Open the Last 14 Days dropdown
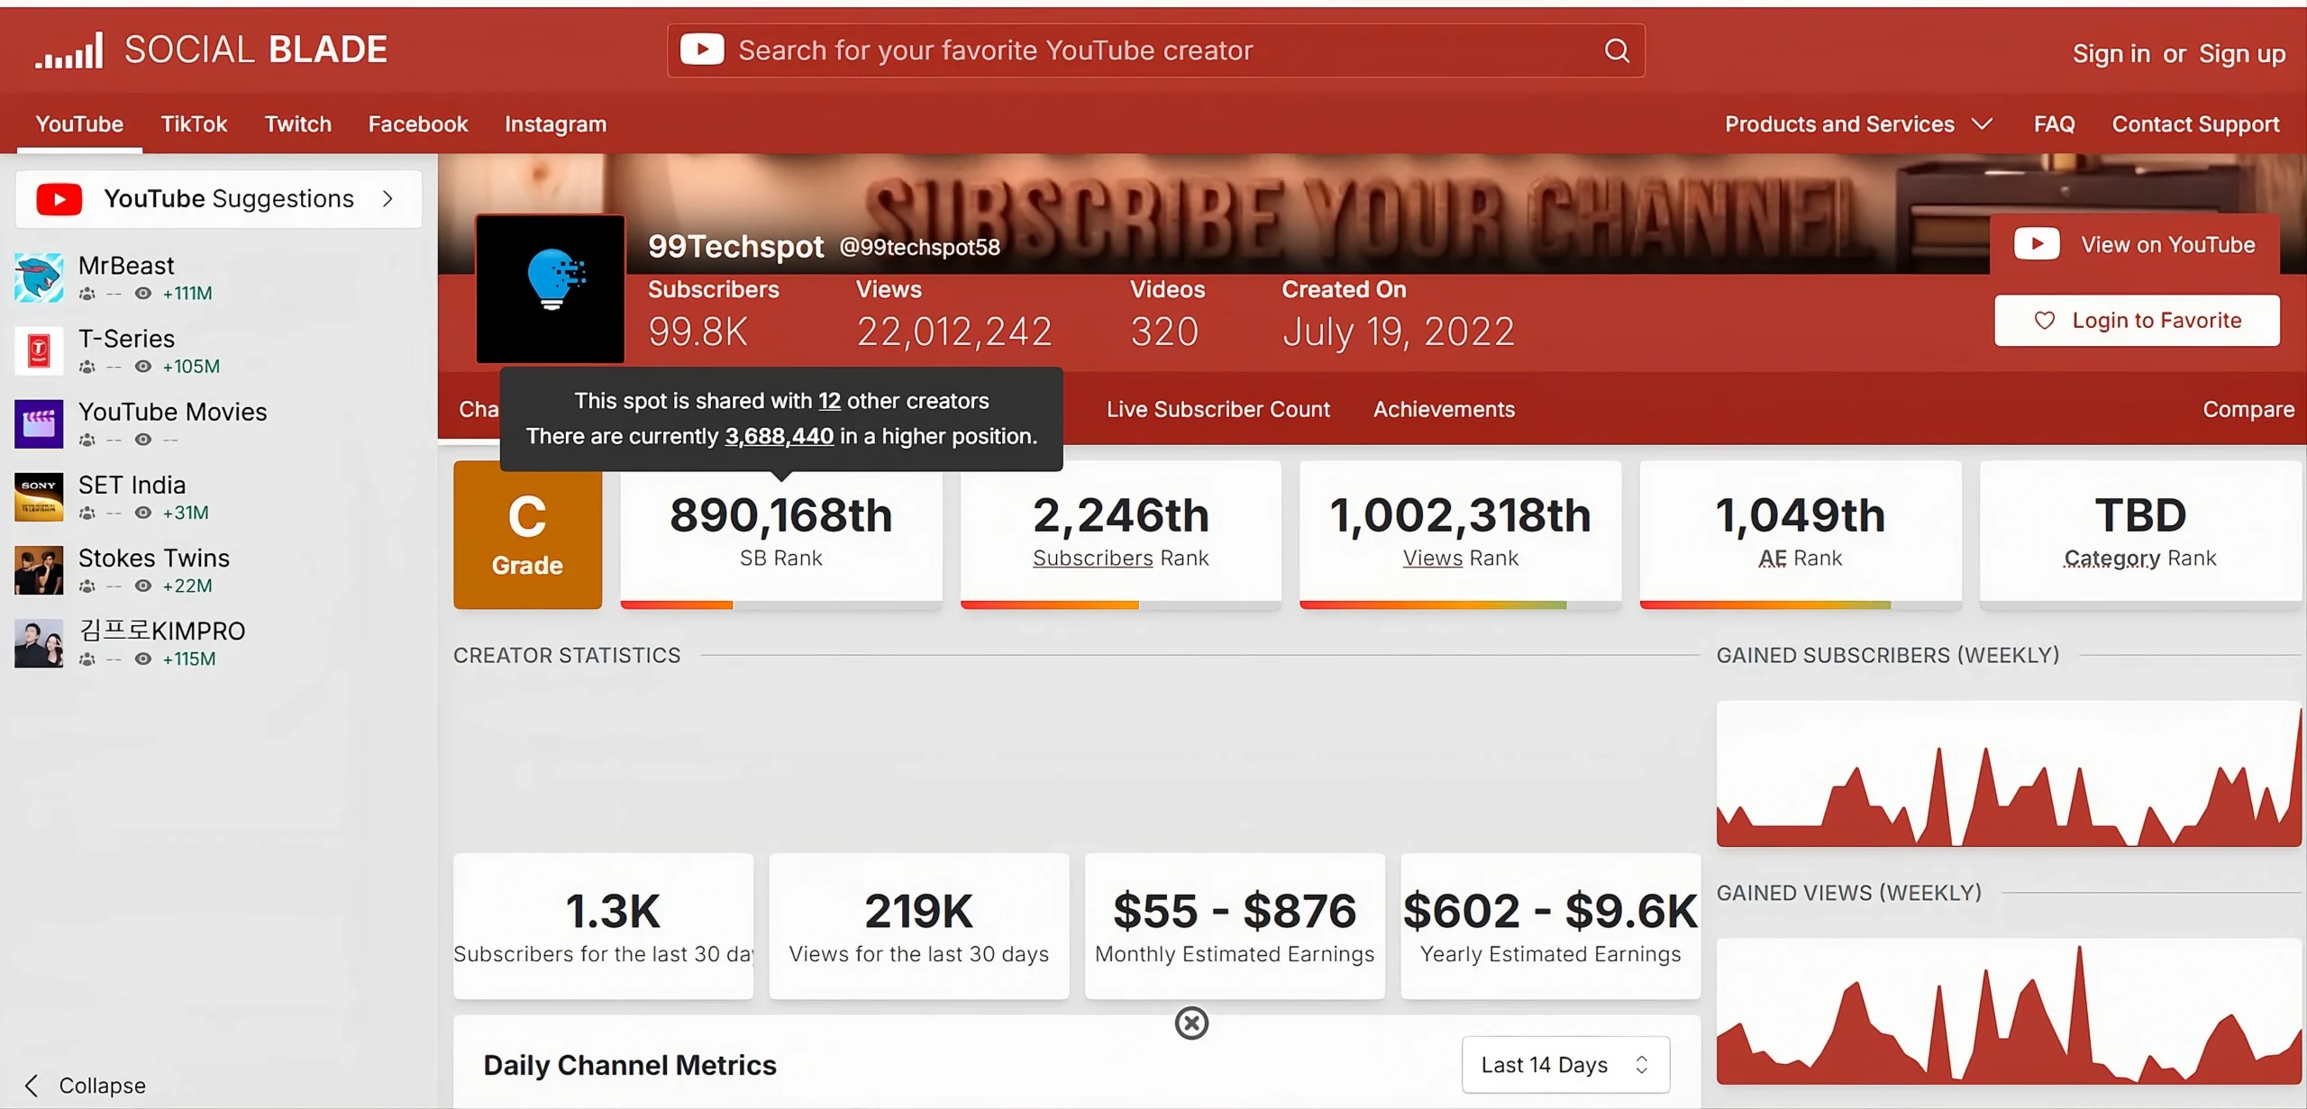Viewport: 2307px width, 1109px height. (x=1565, y=1065)
